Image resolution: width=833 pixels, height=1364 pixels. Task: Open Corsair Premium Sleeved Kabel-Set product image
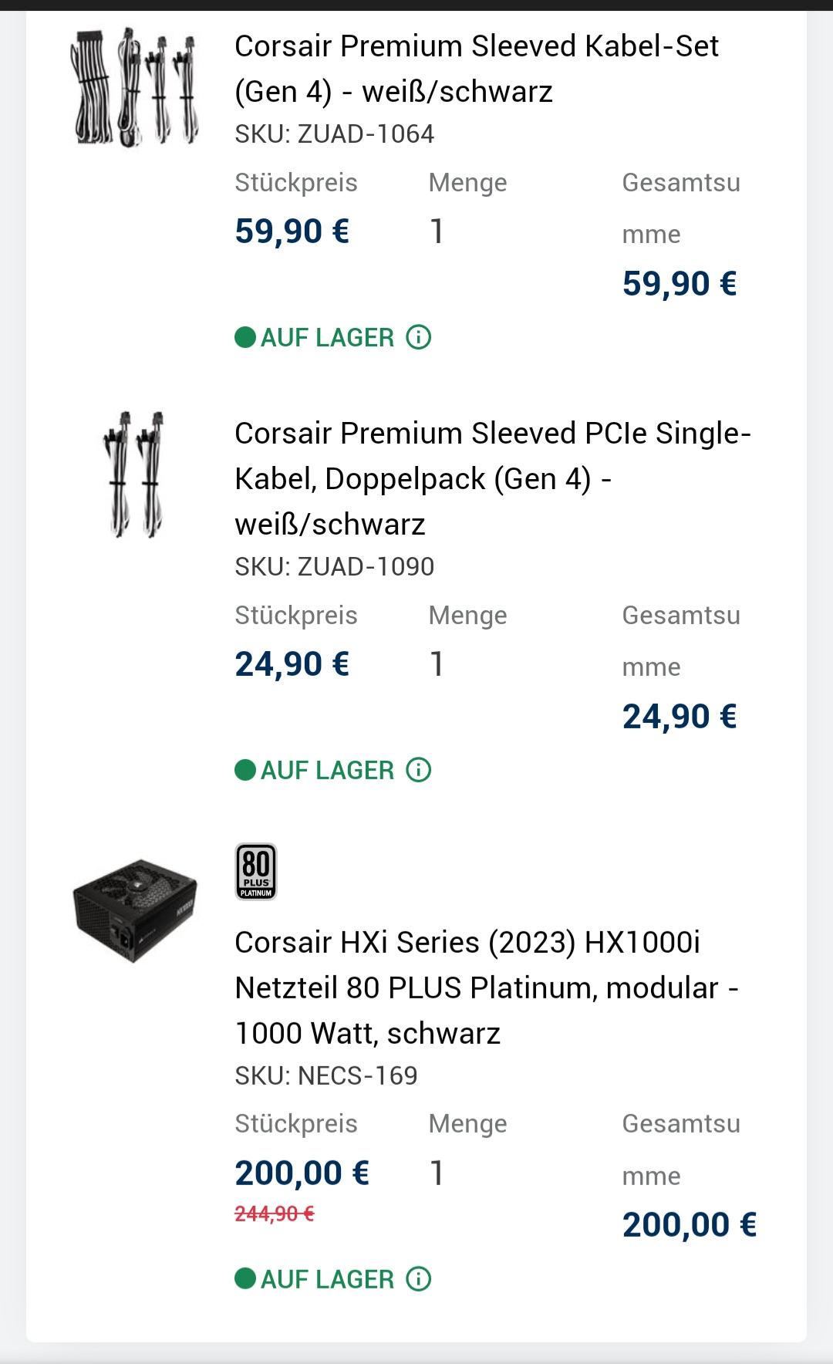click(136, 86)
